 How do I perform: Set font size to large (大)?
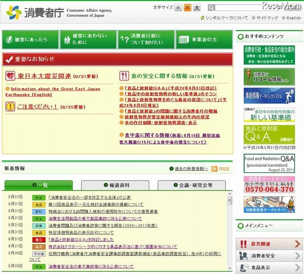[x=197, y=8]
